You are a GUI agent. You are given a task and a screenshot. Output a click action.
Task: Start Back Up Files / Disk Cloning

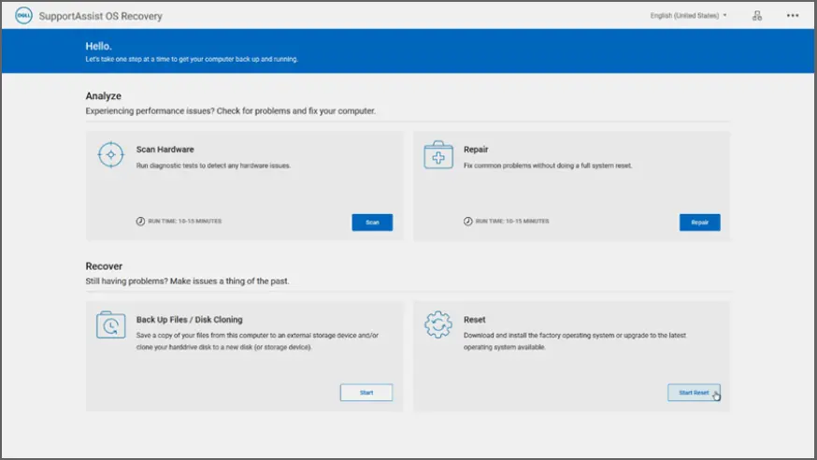pyautogui.click(x=365, y=393)
